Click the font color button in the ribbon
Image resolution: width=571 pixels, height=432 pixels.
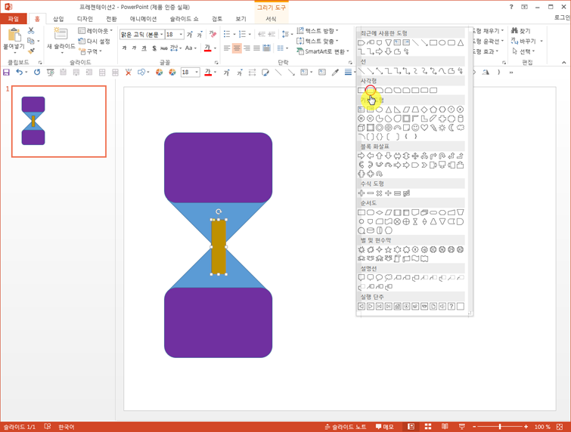pyautogui.click(x=207, y=48)
